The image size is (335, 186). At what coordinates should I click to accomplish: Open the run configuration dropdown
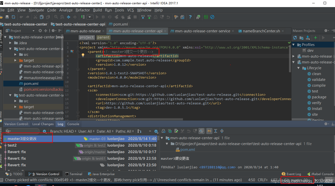90,17
